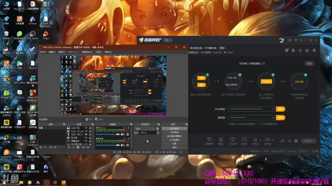Screen dimensions: 332x186
Task: Click the record camera icon in companion toolbar
Action: click(283, 141)
